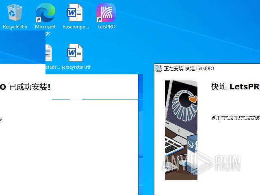The height and width of the screenshot is (195, 260).
Task: Click the 点击"完成"以完成安装 instruction text
Action: click(x=236, y=118)
